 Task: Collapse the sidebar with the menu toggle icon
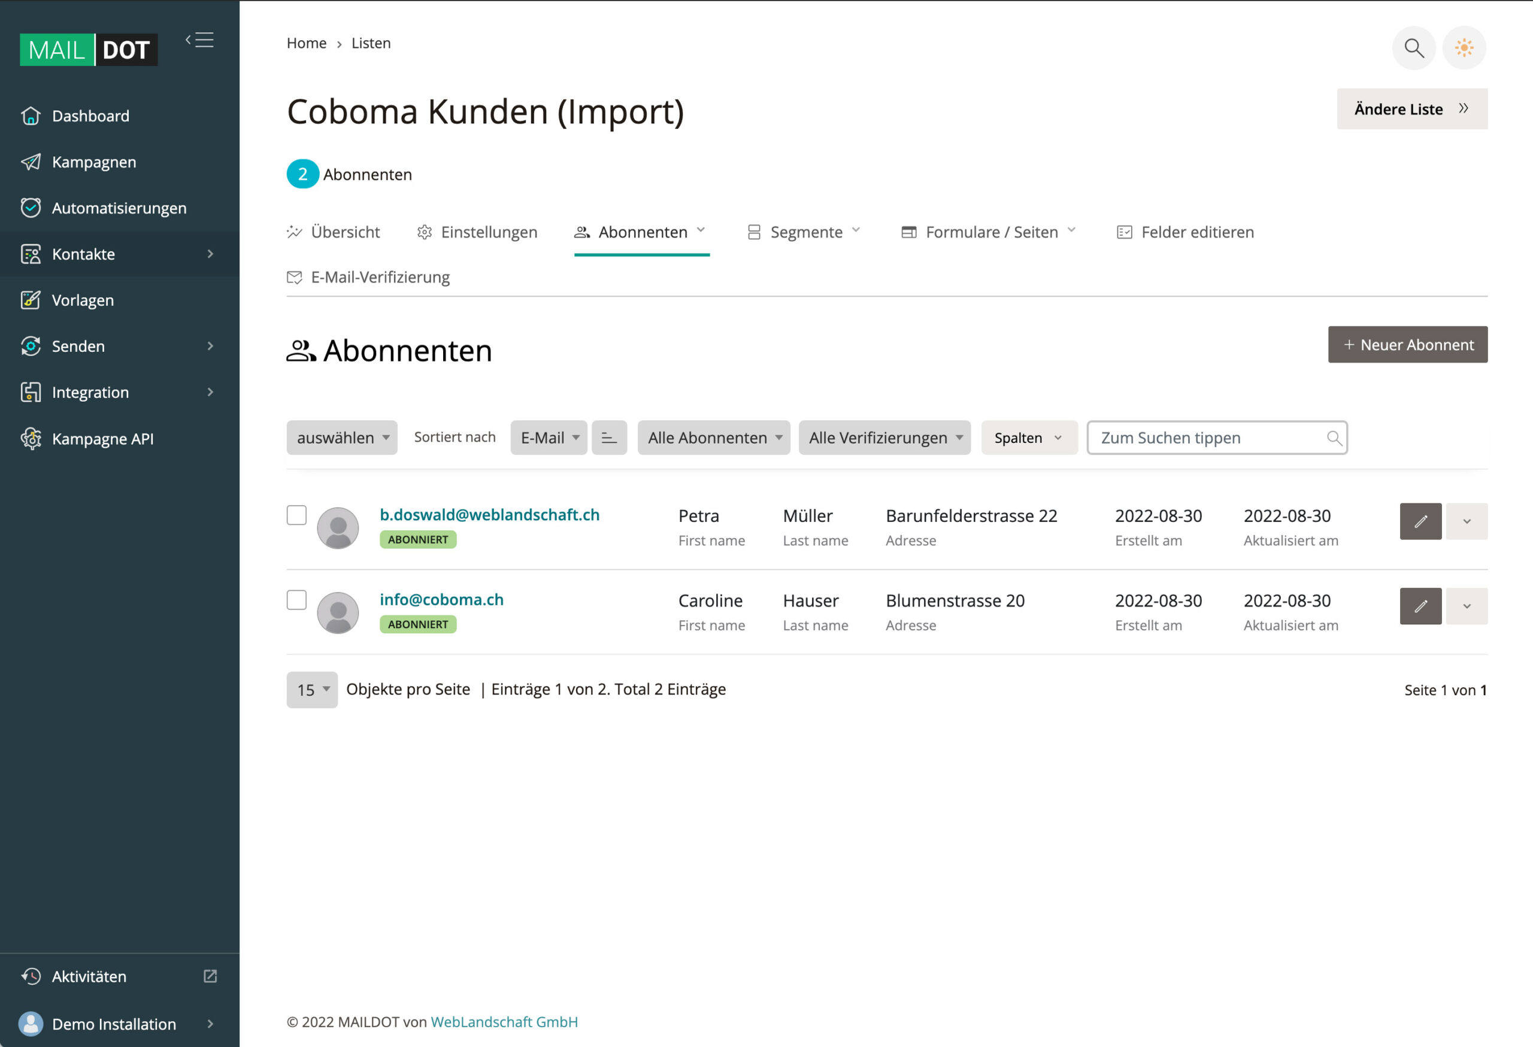pos(200,40)
